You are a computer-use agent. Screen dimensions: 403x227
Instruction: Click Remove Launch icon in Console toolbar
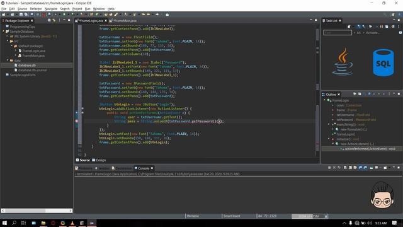[334, 168]
